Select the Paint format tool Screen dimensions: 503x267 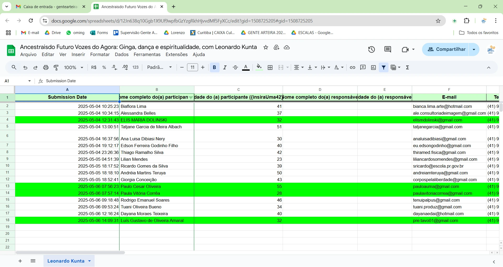coord(56,67)
